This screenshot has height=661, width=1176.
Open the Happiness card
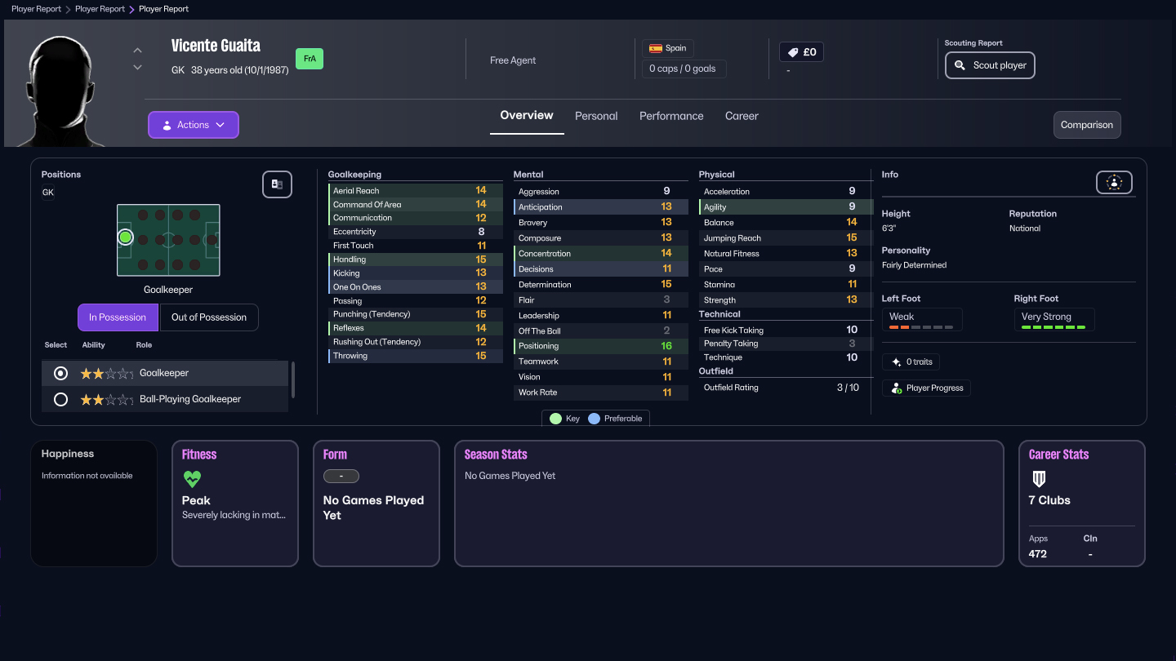click(x=94, y=504)
